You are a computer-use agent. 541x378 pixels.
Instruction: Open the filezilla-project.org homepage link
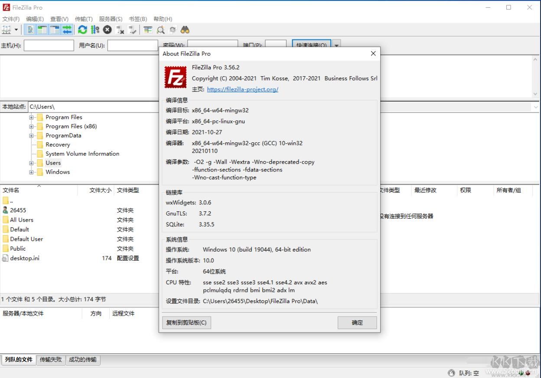pyautogui.click(x=242, y=89)
